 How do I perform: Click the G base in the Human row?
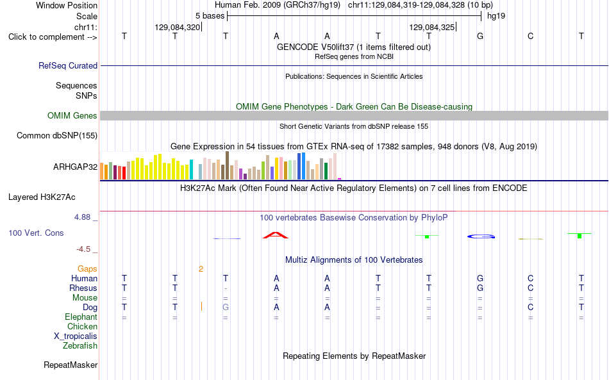[480, 278]
